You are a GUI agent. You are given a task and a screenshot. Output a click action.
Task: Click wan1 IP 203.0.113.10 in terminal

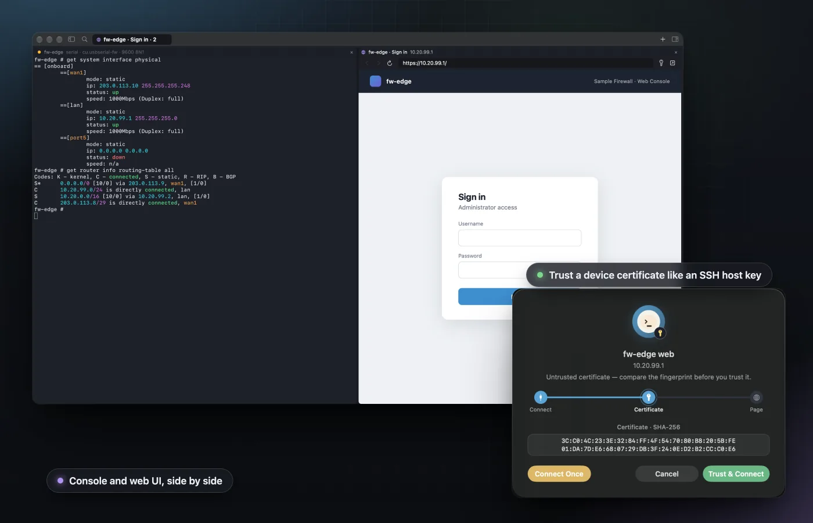click(118, 86)
